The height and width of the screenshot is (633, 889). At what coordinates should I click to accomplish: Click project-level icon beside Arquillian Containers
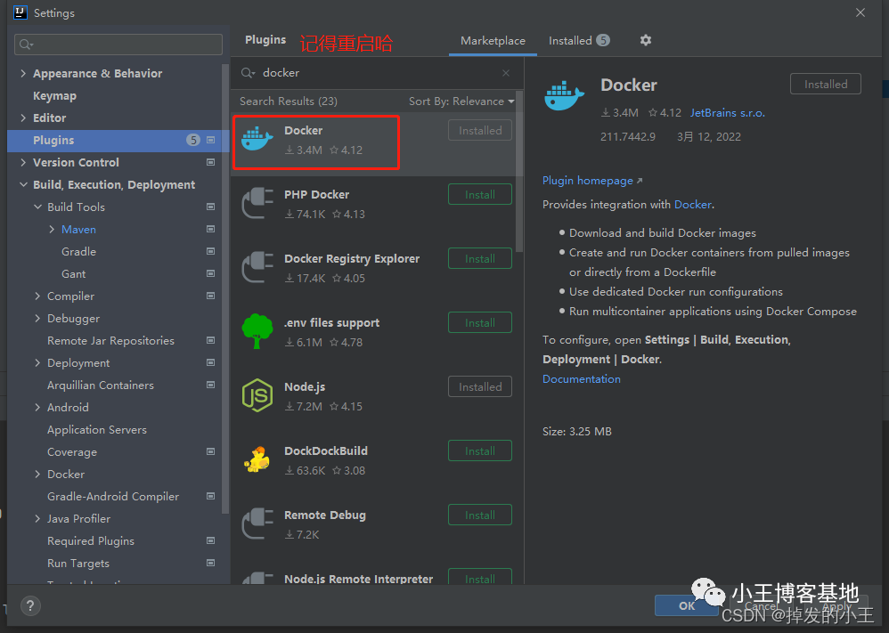click(210, 385)
